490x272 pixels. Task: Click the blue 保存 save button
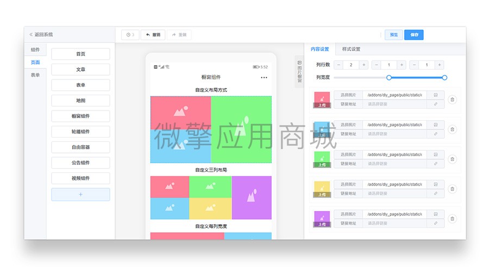[x=414, y=35]
